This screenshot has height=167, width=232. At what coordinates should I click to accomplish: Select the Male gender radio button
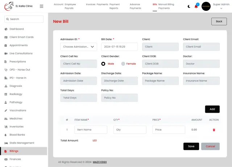coord(103,64)
